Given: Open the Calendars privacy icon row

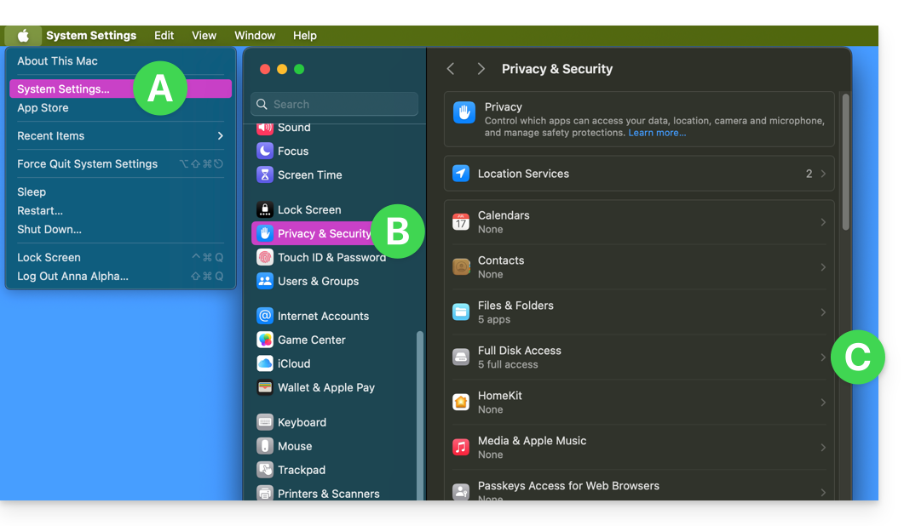Looking at the screenshot, I should 461,222.
